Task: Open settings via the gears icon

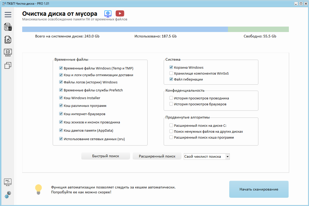Action: (x=8, y=195)
